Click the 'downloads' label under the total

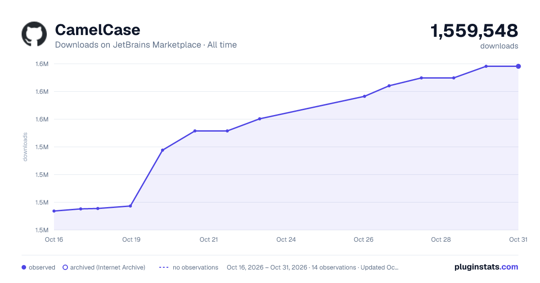click(499, 46)
